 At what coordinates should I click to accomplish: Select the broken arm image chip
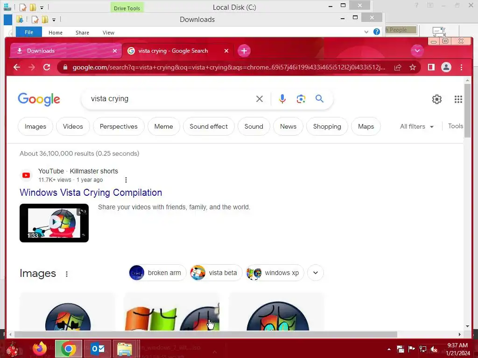pos(157,273)
